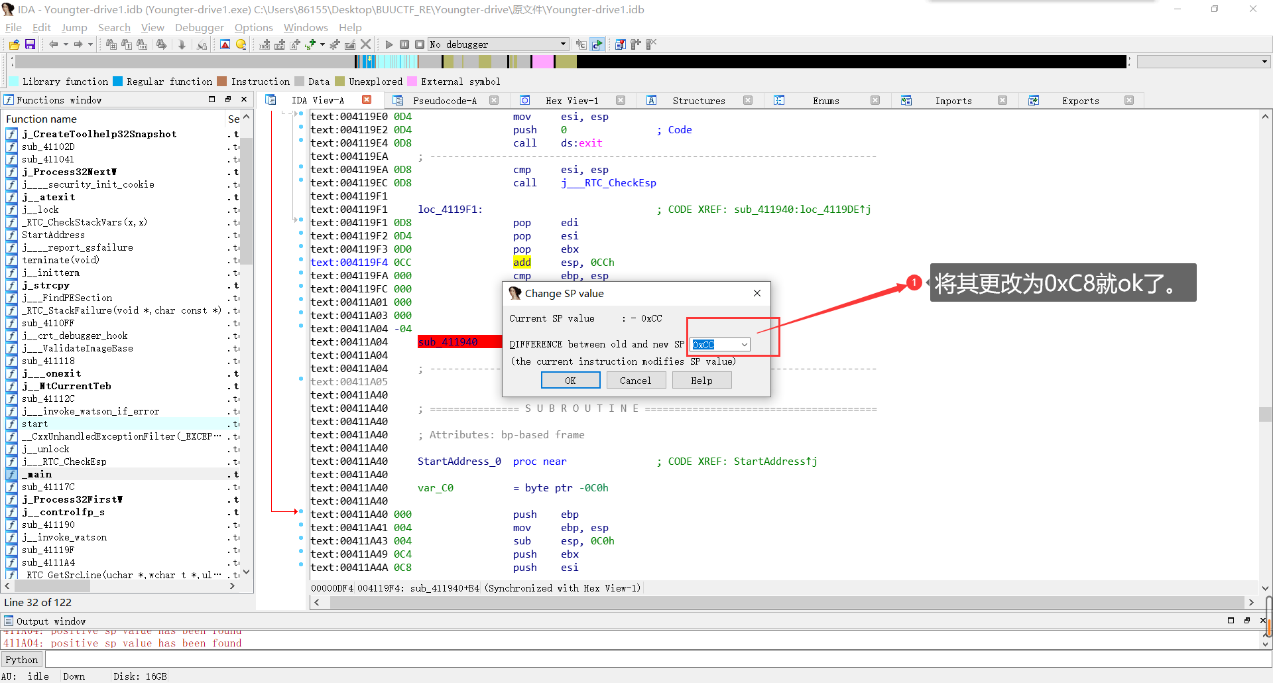Close the Functions window panel
Viewport: 1273px width, 683px height.
244,99
